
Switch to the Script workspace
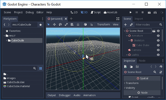pos(96,12)
